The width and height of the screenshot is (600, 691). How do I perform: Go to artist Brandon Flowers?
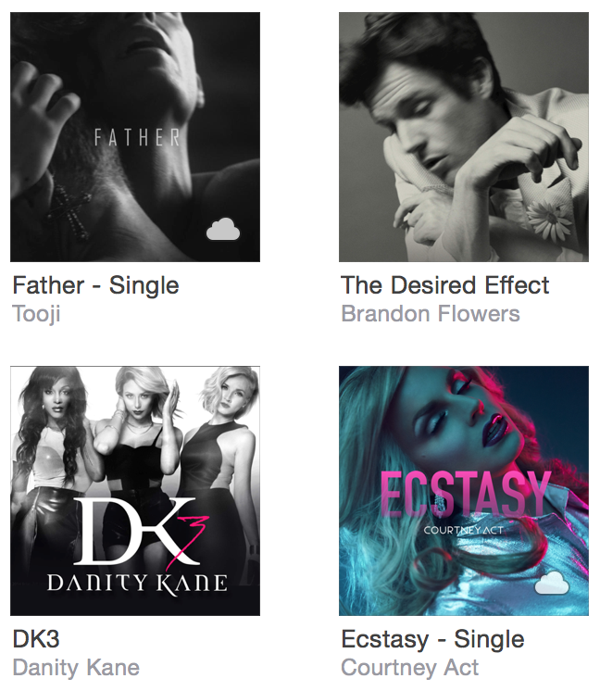431,314
